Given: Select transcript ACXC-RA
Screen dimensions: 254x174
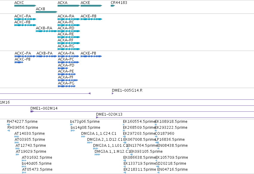Looking at the screenshot, I should (x=25, y=19).
